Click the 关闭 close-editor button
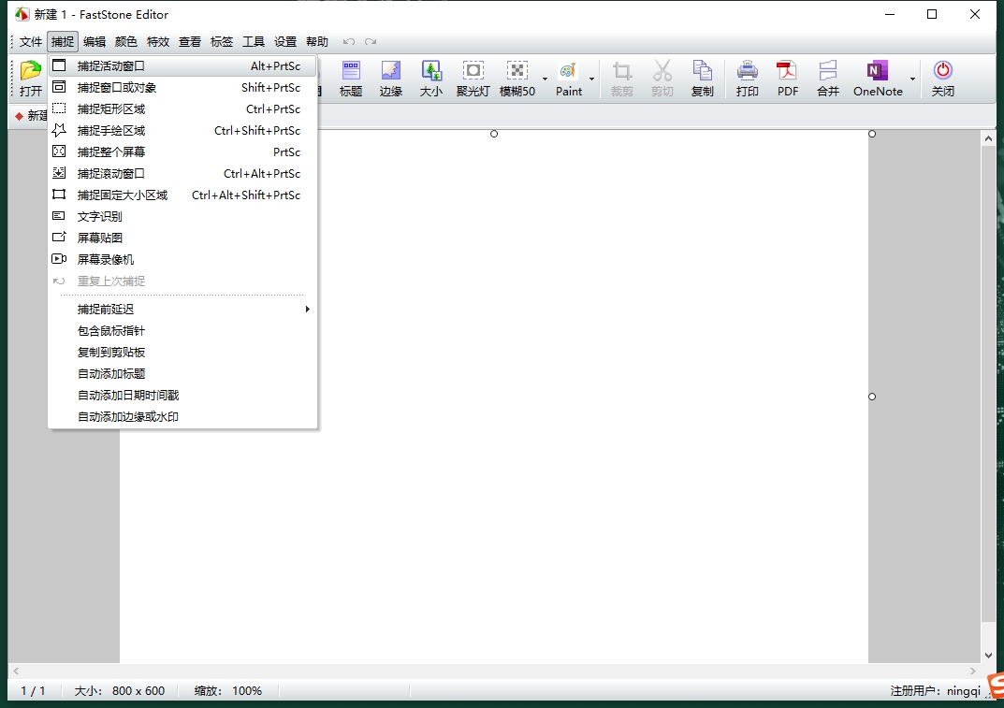Screen dimensions: 1004x708 click(942, 79)
